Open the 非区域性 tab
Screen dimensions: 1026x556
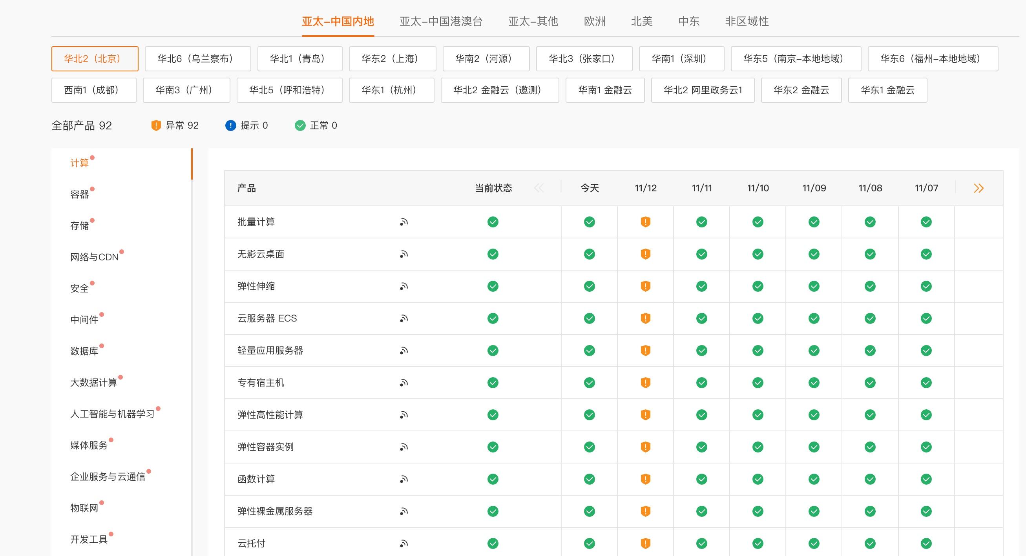(747, 22)
